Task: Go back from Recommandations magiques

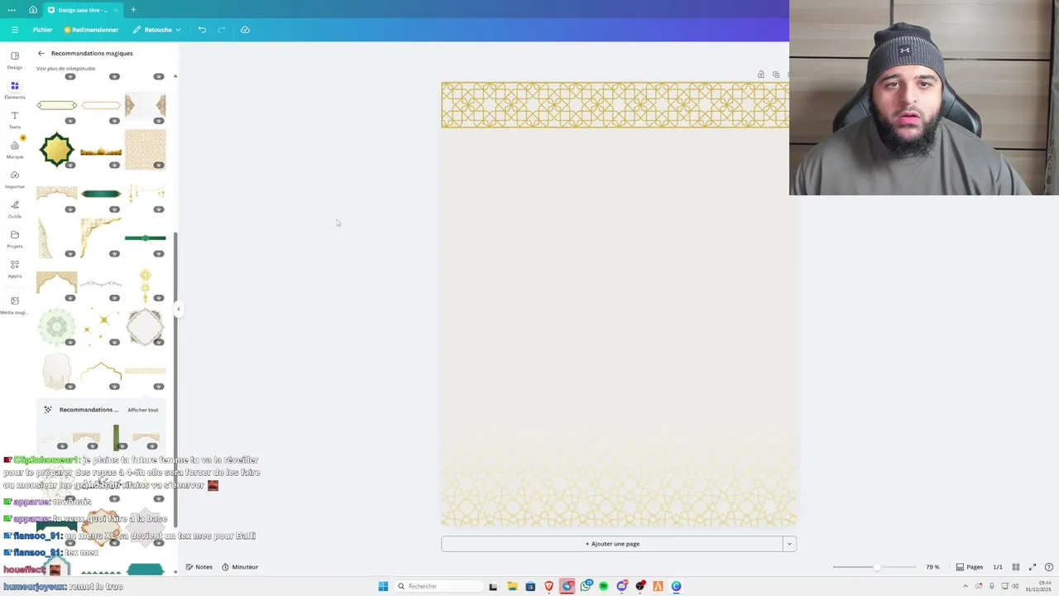Action: point(41,53)
